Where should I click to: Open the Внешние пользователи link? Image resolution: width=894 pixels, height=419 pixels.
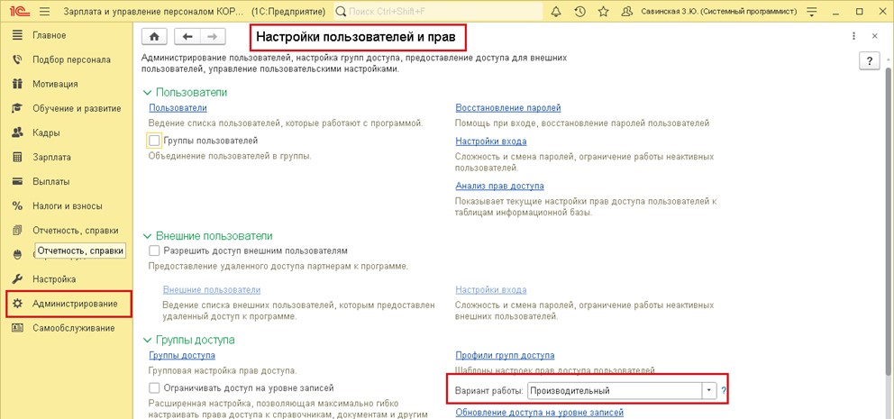click(x=212, y=289)
